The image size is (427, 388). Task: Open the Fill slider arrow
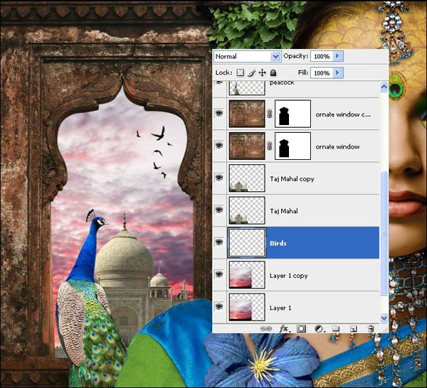338,72
